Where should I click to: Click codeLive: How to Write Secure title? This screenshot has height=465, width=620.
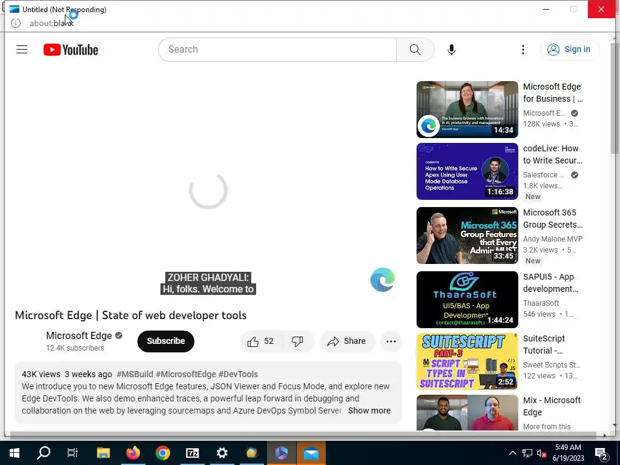click(552, 154)
